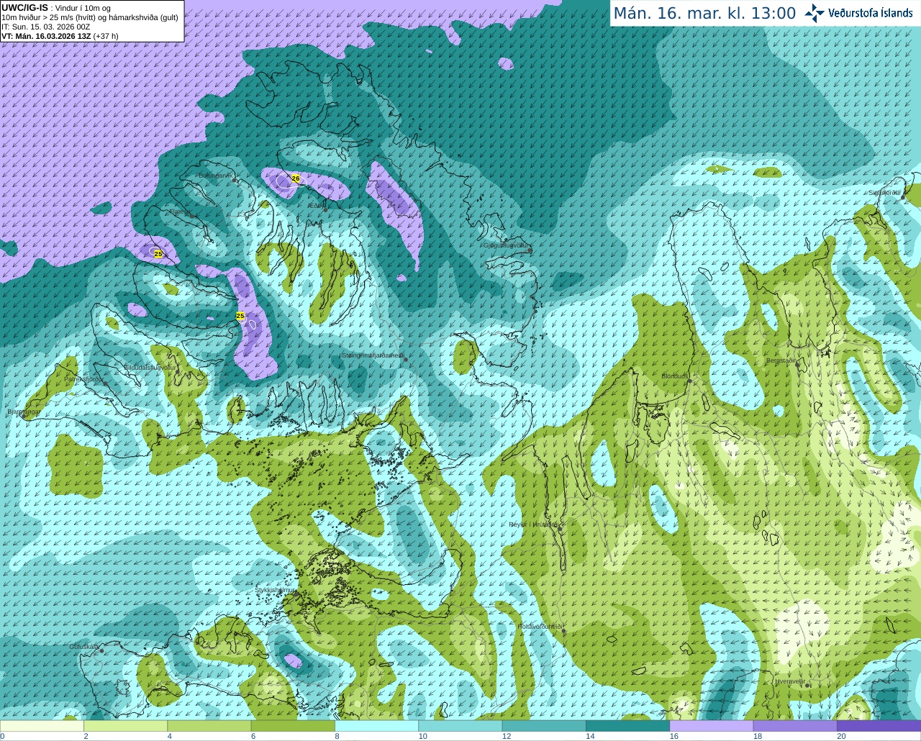Screen dimensions: 921x741
Task: Click the Patreksfjörður station label
Action: (83, 378)
